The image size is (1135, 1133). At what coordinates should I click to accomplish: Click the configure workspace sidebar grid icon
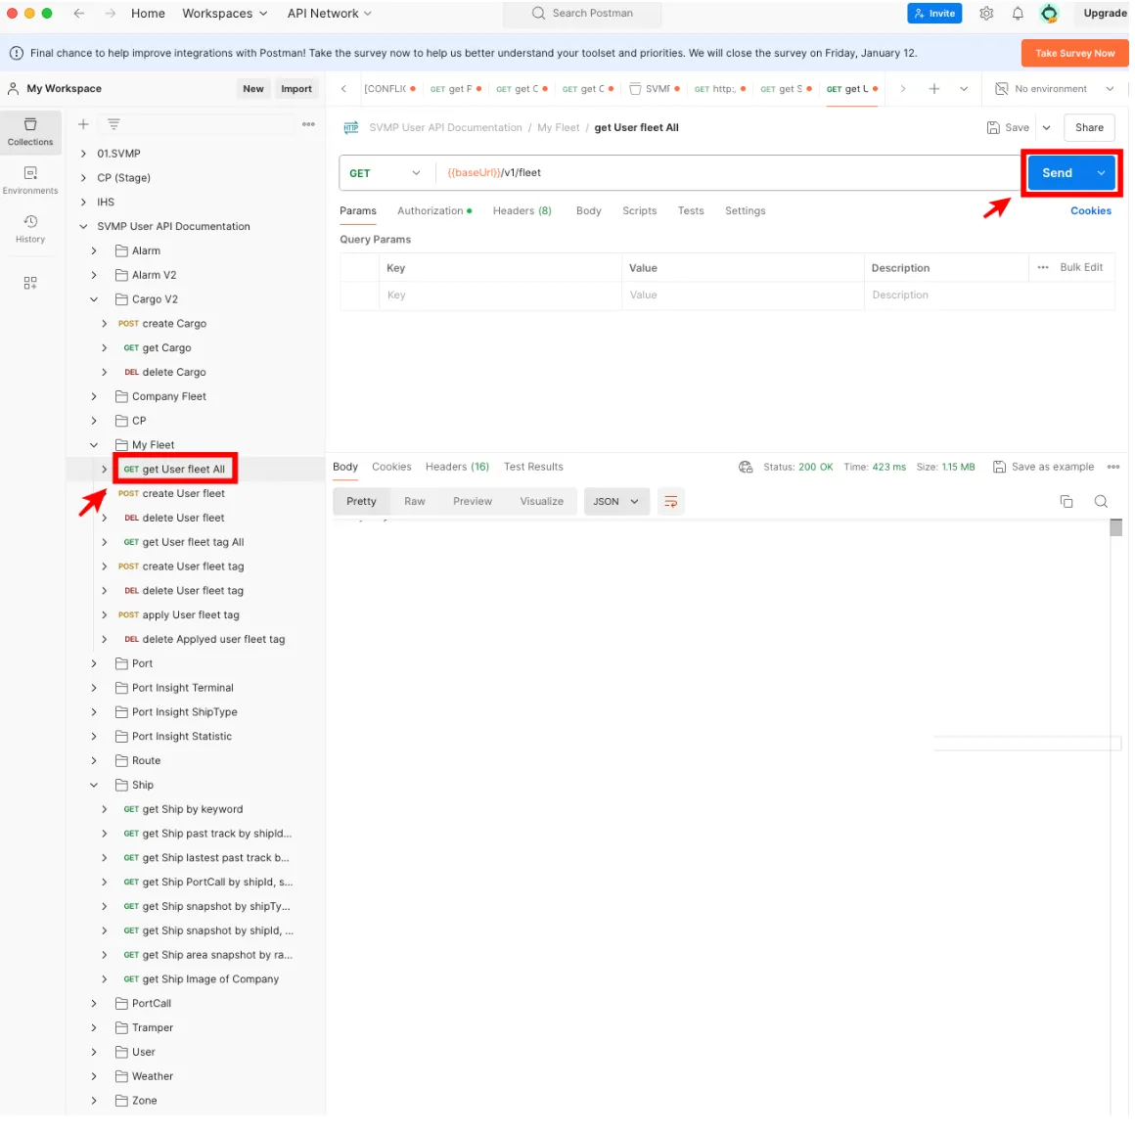click(x=30, y=284)
